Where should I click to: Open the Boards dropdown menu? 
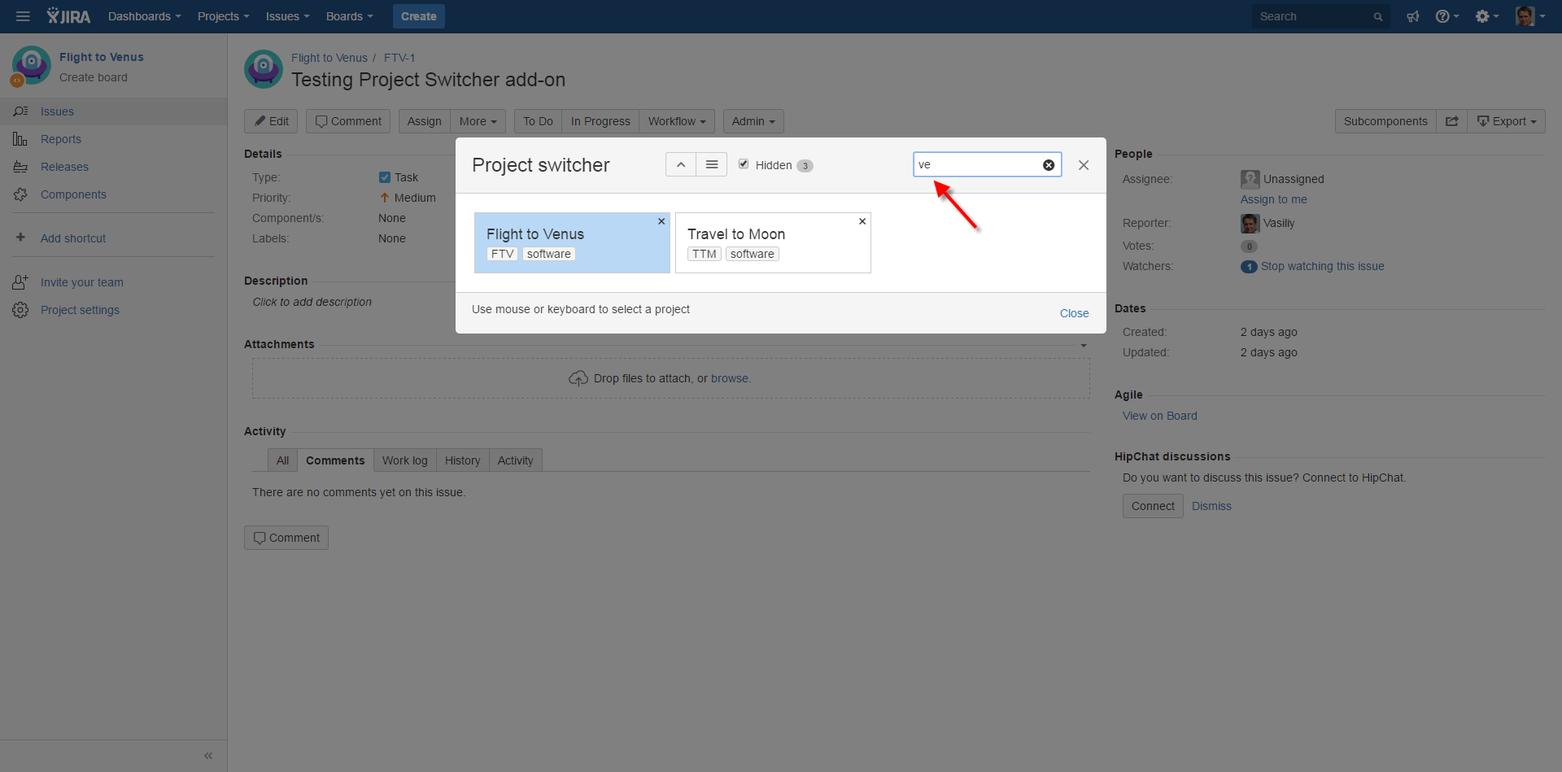pyautogui.click(x=350, y=16)
